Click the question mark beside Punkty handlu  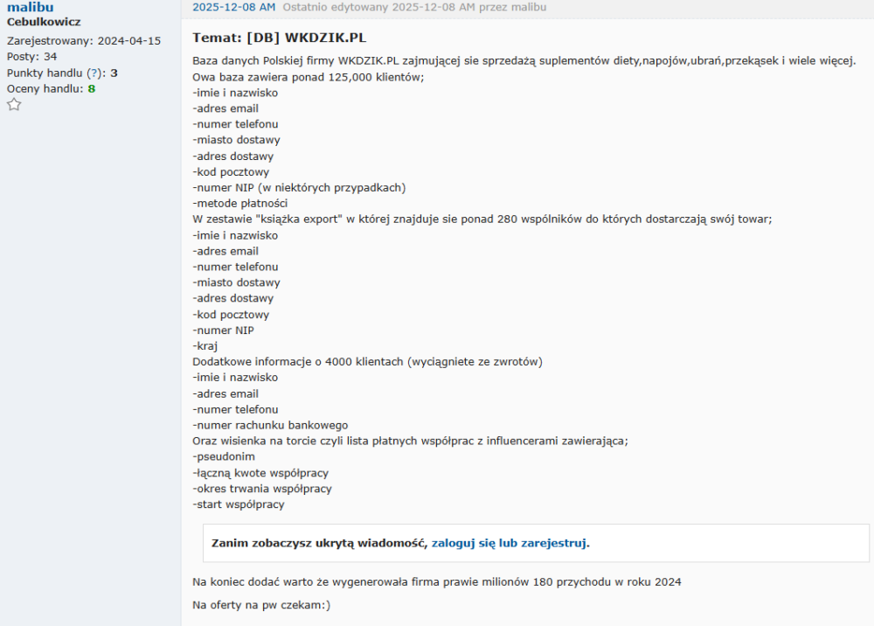click(x=94, y=73)
